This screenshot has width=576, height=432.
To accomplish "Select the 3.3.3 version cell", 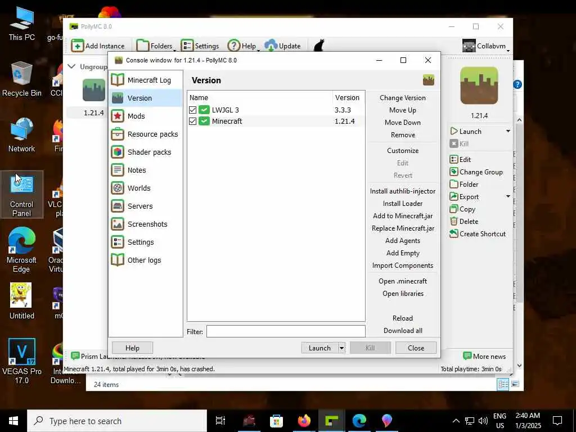I will (343, 110).
